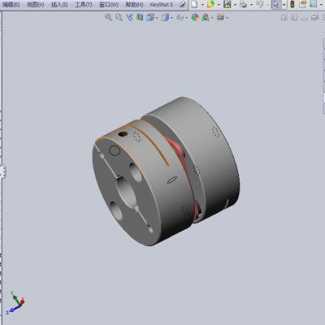325x325 pixels.
Task: Click the New document icon
Action: (194, 4)
